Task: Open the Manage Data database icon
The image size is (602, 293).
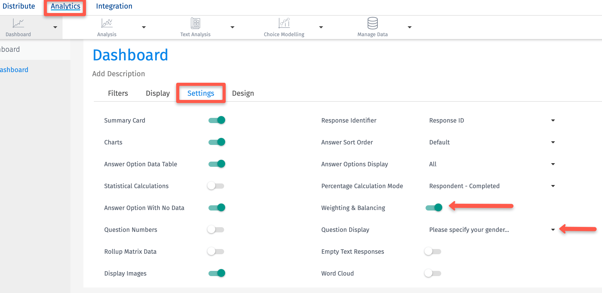Action: point(372,23)
